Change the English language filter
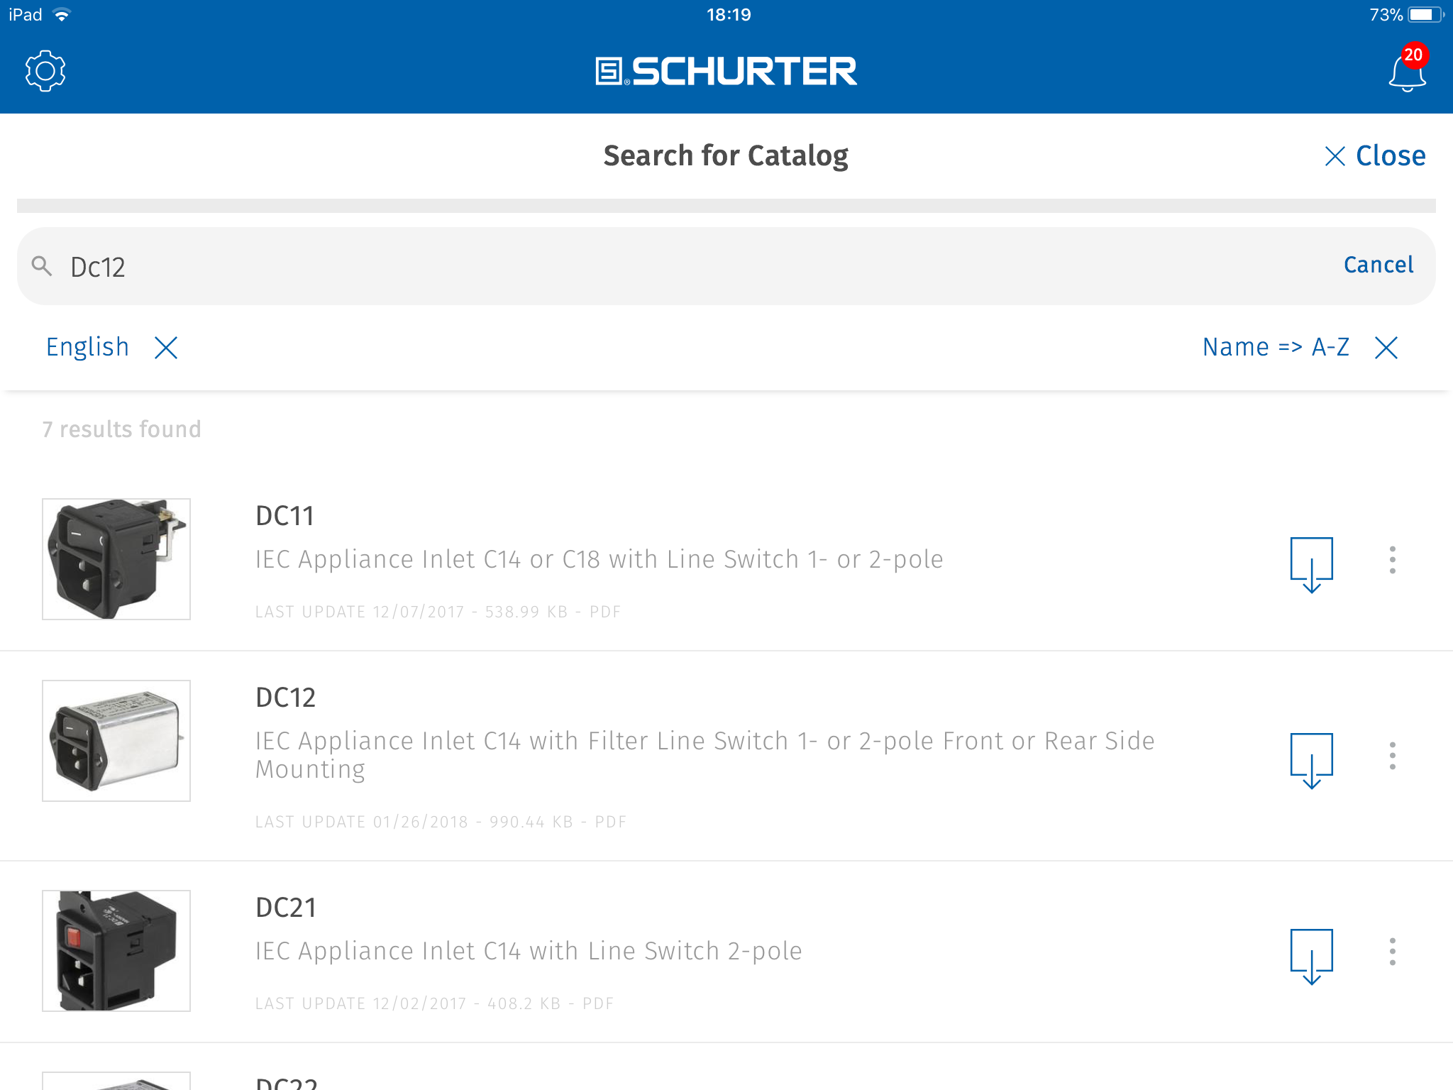 (87, 347)
